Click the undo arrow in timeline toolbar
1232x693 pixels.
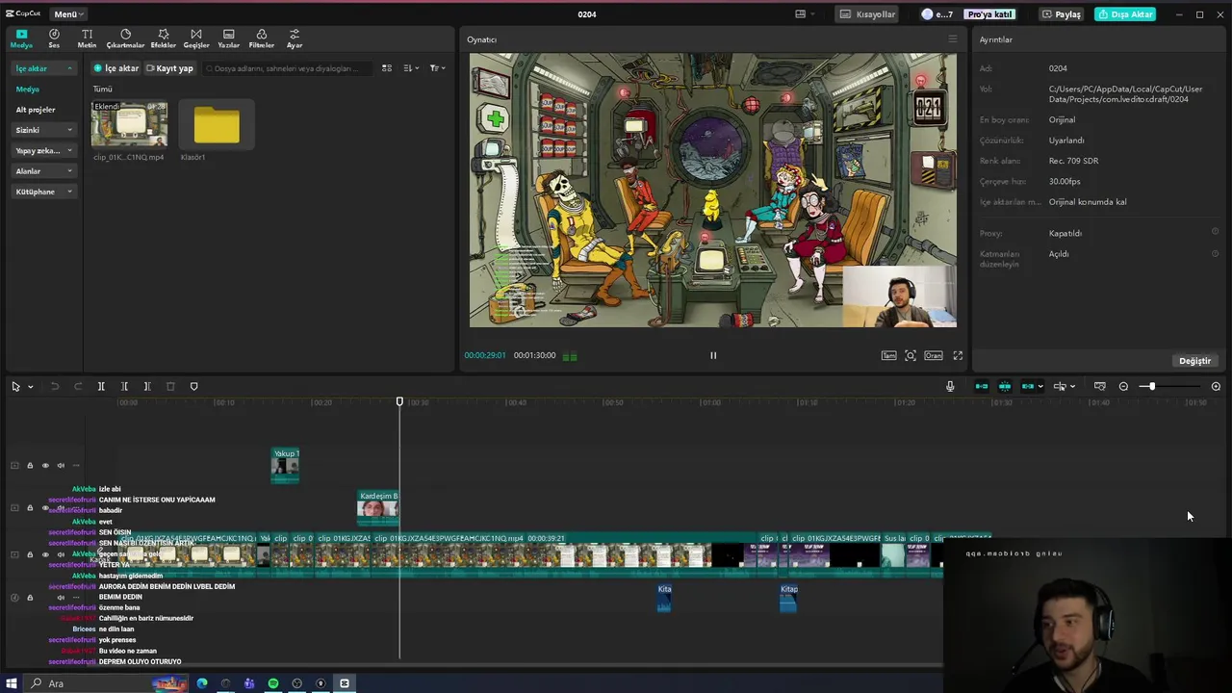55,386
